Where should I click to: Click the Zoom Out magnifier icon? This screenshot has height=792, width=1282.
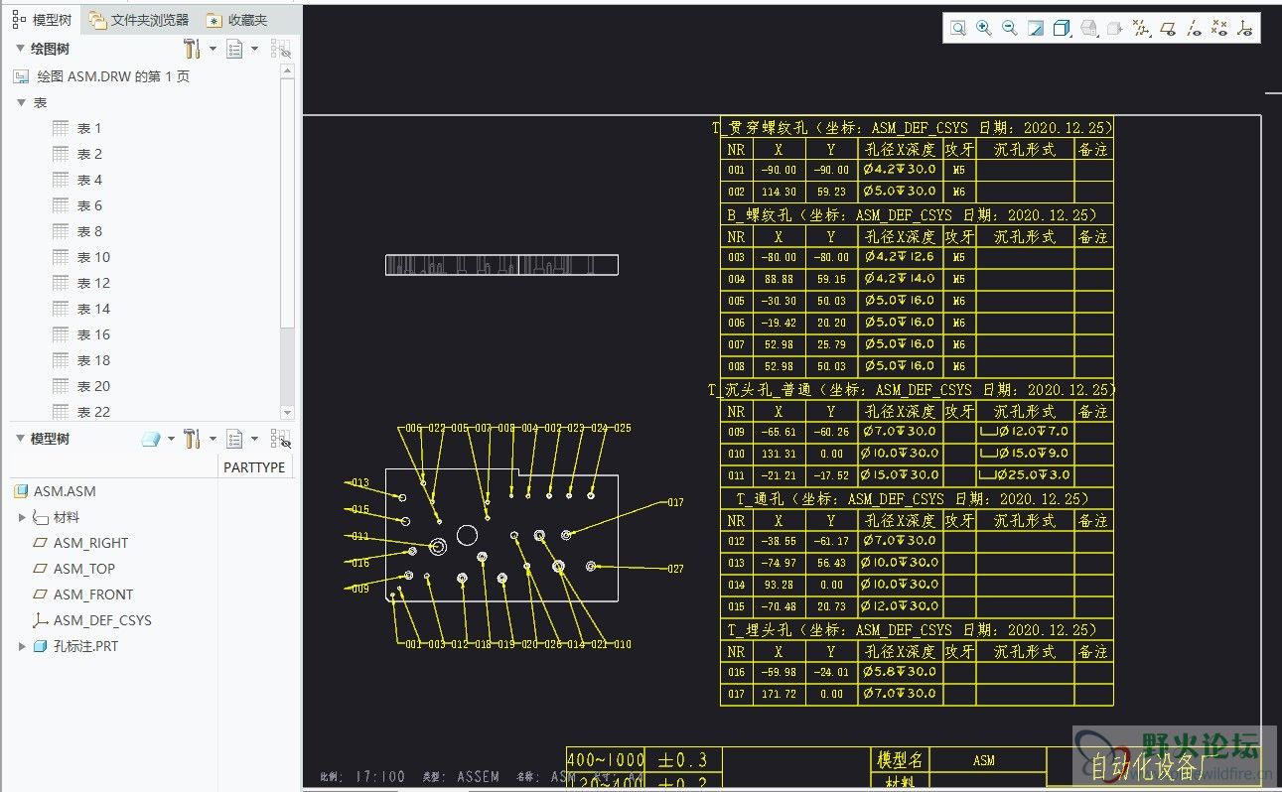[1010, 29]
